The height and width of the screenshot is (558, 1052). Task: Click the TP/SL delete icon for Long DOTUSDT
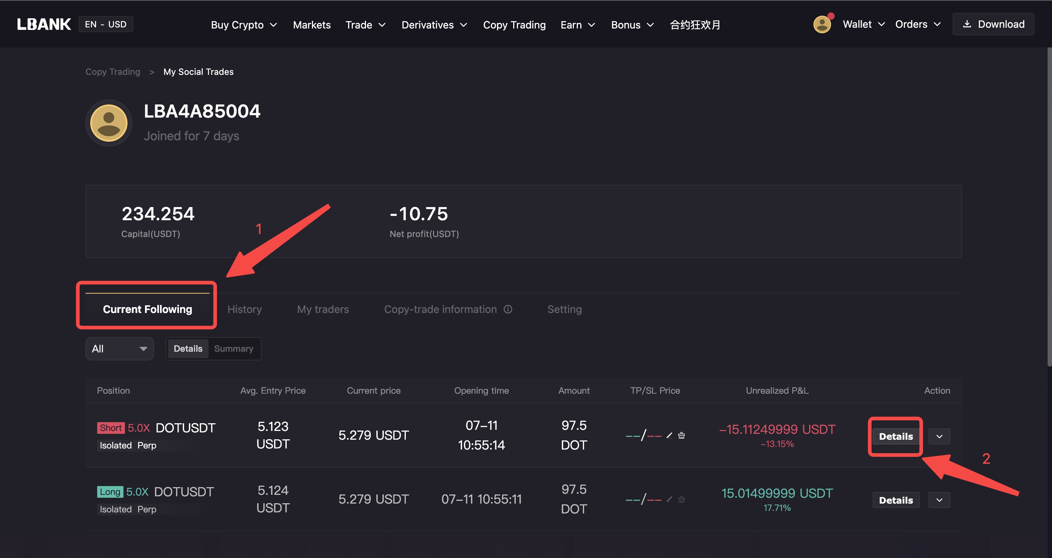681,499
